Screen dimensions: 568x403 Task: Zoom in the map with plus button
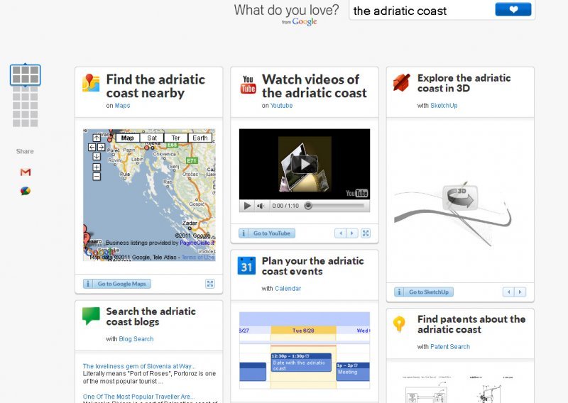pyautogui.click(x=97, y=167)
